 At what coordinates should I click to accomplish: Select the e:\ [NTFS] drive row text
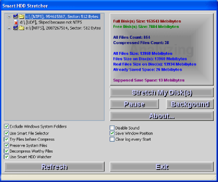63,28
